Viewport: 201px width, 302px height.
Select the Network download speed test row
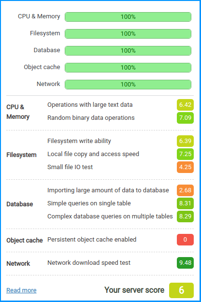(x=100, y=263)
